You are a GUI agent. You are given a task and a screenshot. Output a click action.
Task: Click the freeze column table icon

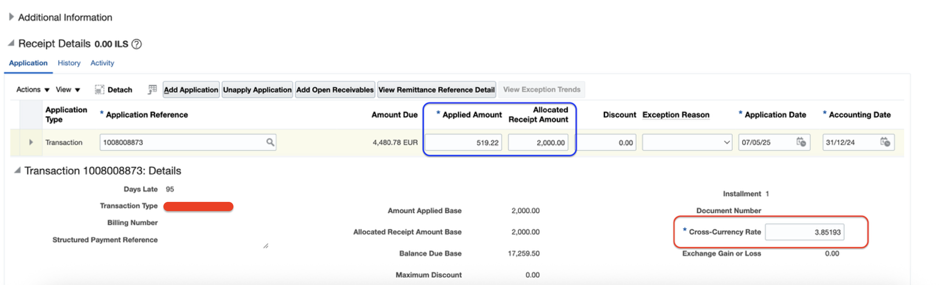click(152, 89)
